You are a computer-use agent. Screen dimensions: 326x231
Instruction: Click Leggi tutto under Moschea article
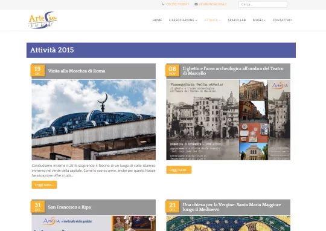pos(44,185)
